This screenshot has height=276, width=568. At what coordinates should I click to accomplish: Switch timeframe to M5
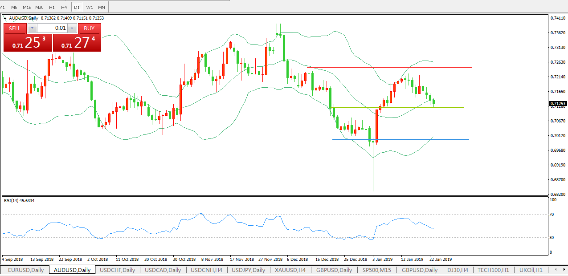point(14,7)
